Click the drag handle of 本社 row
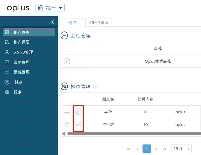The height and width of the screenshot is (155, 201). tap(67, 112)
